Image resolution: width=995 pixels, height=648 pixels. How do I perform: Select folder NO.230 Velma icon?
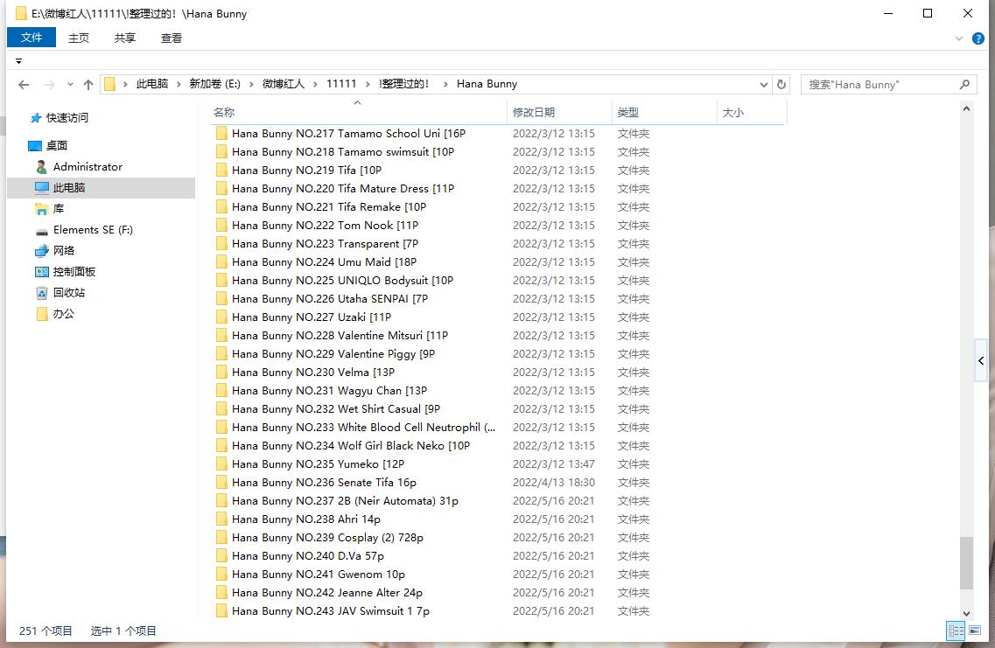click(221, 373)
